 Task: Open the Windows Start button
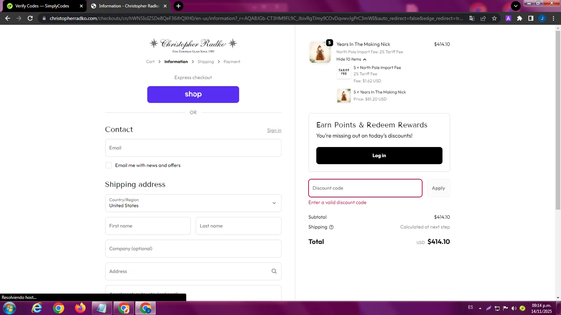[9, 308]
